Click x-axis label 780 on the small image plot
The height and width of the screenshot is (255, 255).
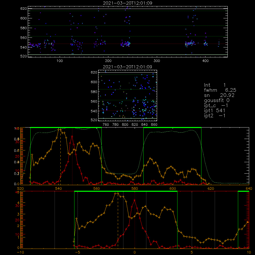[116, 125]
